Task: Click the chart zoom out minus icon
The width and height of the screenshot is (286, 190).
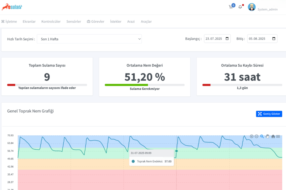Action: [x=256, y=136]
